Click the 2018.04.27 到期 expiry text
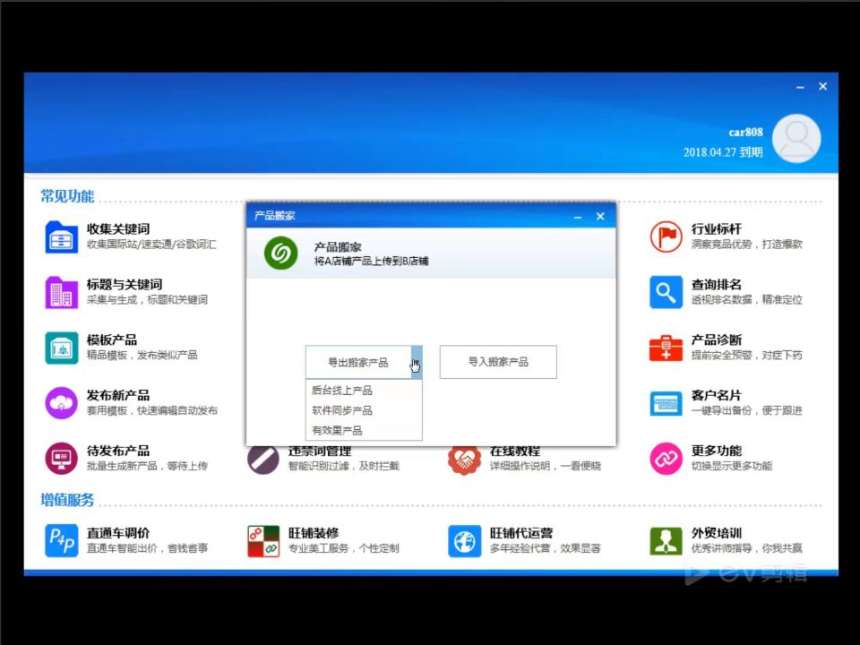This screenshot has width=860, height=645. 723,152
